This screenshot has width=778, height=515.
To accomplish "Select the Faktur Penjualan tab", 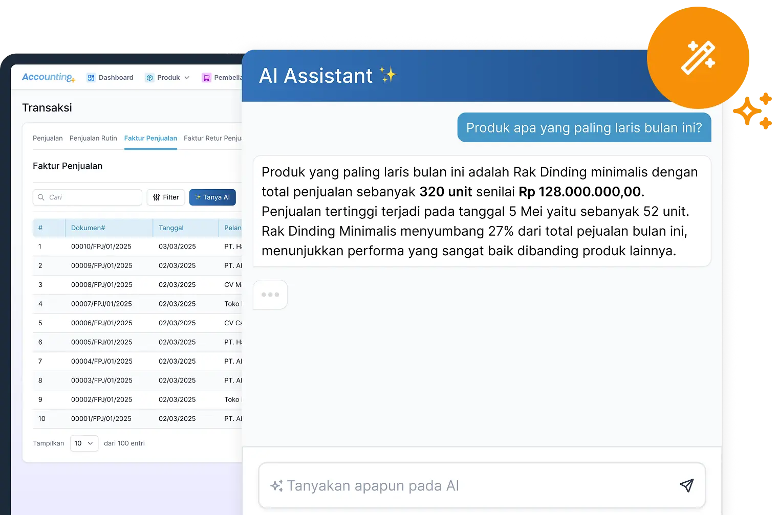I will click(x=150, y=138).
